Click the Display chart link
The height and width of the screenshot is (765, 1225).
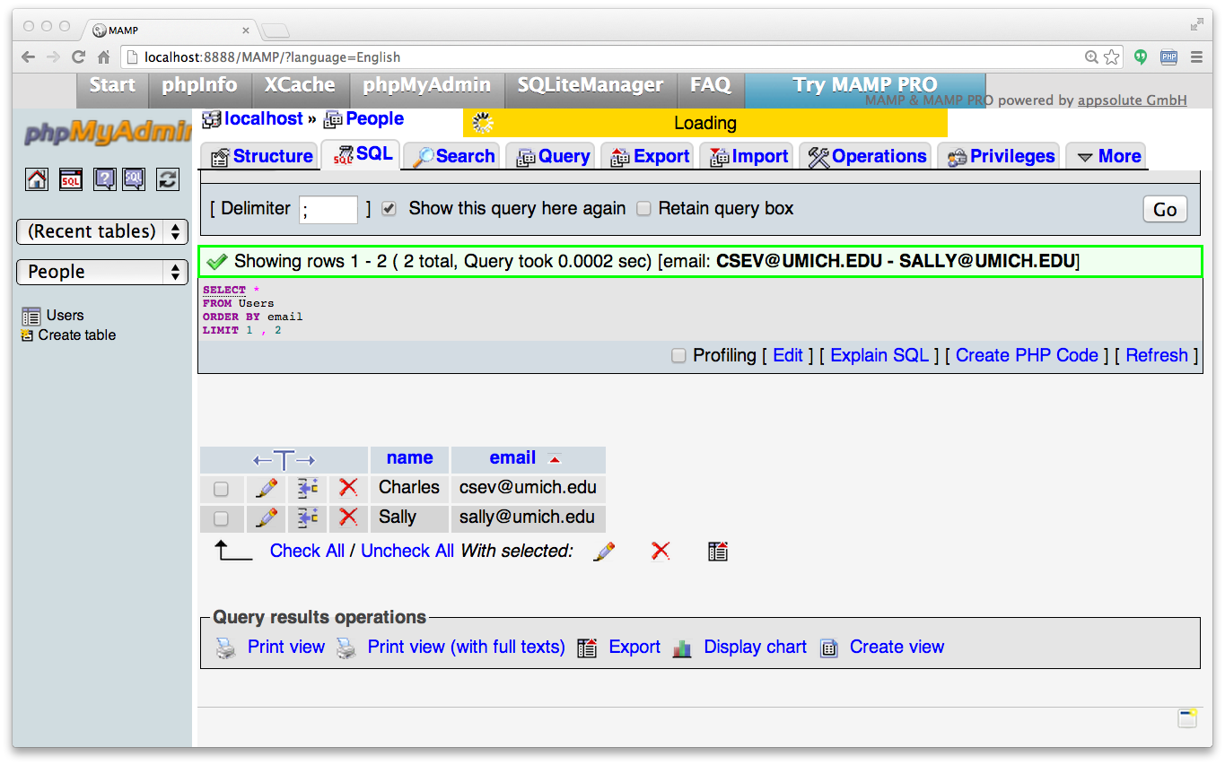point(756,648)
